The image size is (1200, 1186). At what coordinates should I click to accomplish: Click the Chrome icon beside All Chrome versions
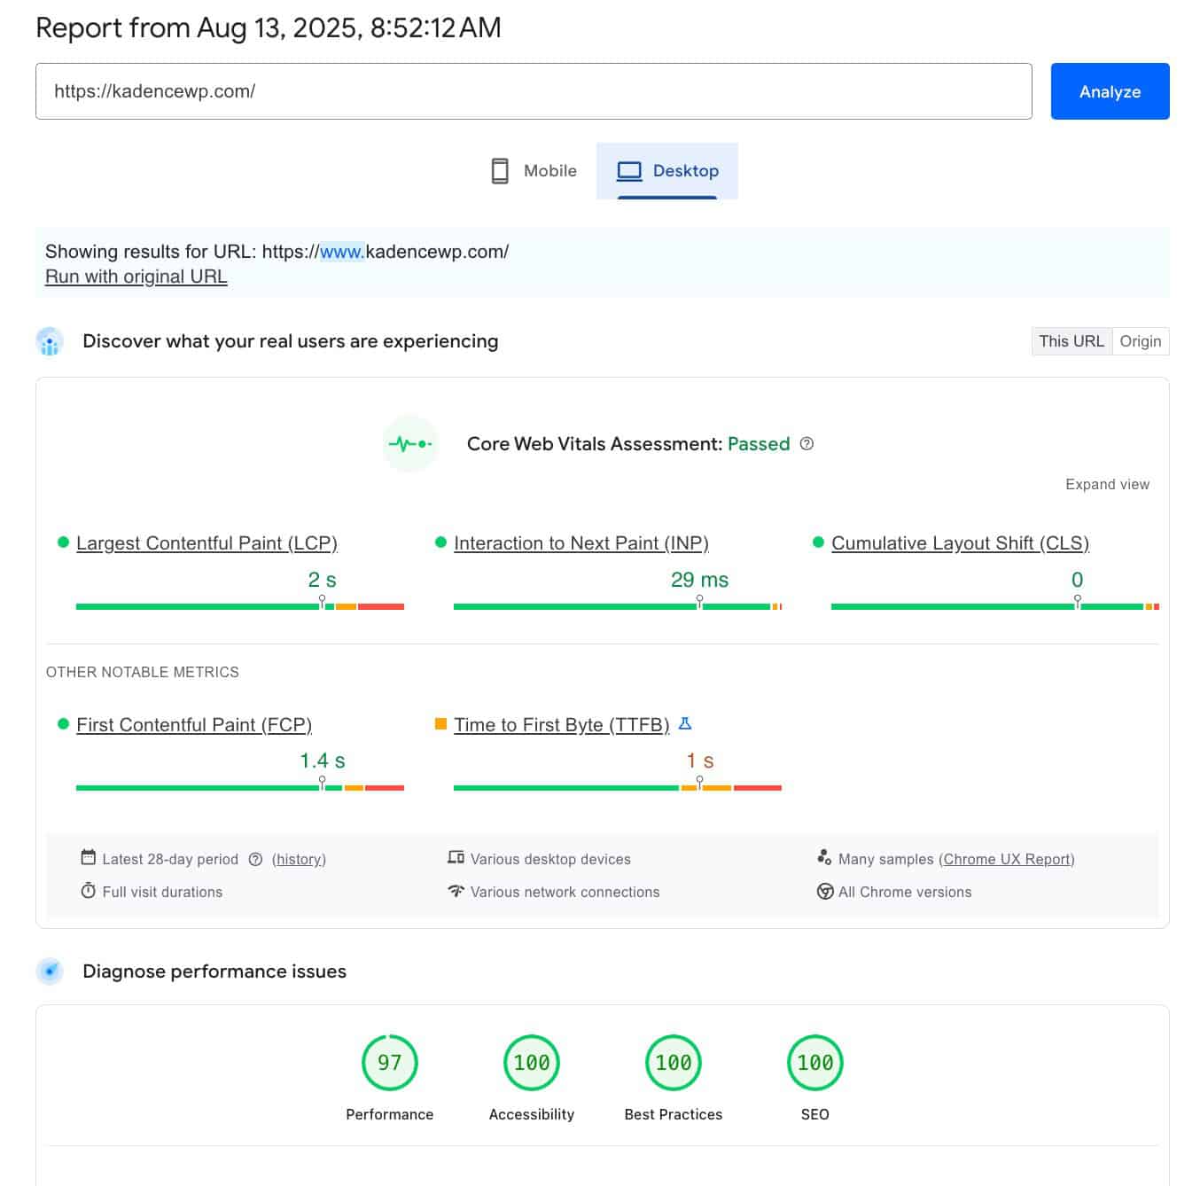pyautogui.click(x=824, y=891)
